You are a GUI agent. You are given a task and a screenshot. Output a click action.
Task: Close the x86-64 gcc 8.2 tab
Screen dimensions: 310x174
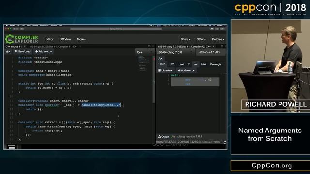click(x=80, y=47)
